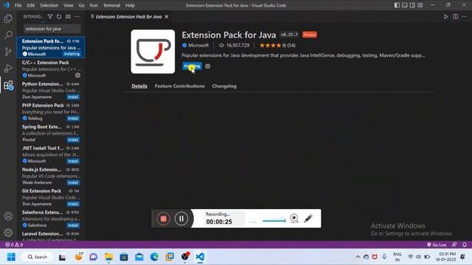Filter extensions using the funnel icon
Image resolution: width=472 pixels, height=265 pixels.
coord(50,16)
